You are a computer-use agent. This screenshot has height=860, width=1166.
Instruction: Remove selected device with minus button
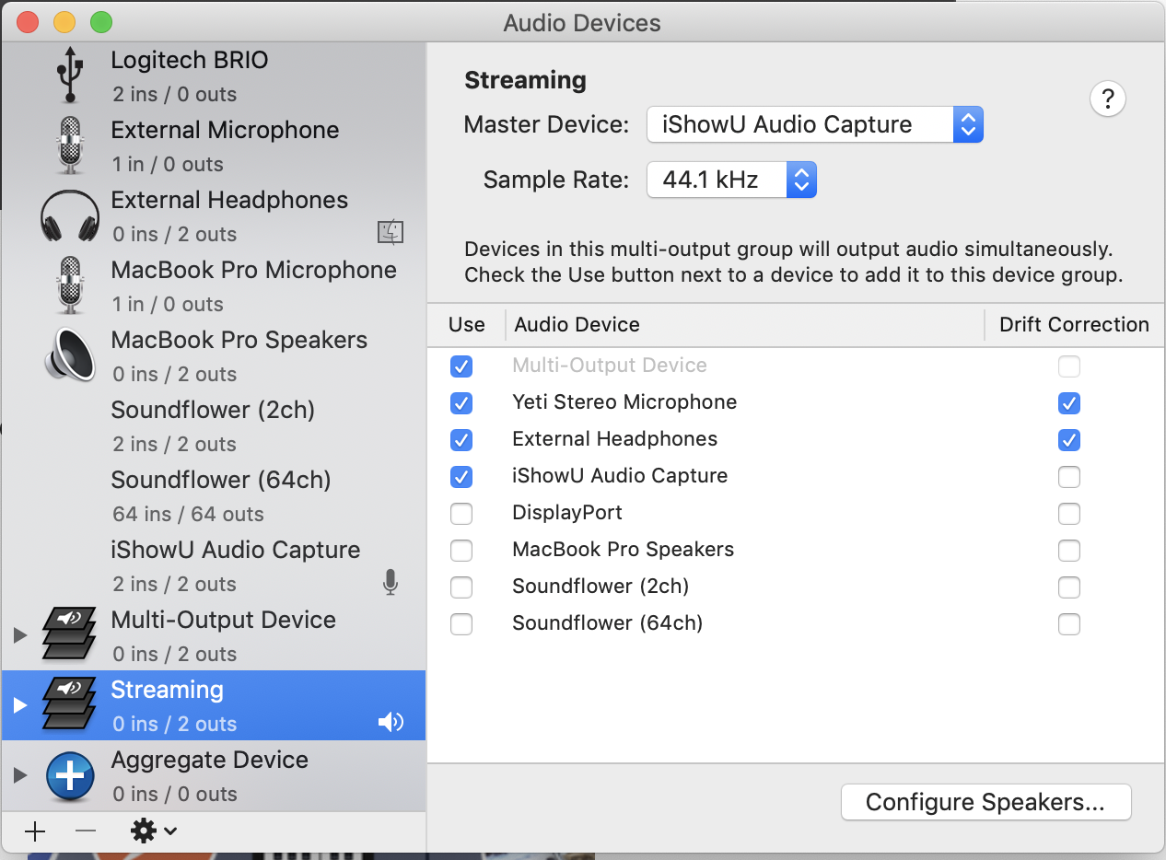click(x=86, y=831)
